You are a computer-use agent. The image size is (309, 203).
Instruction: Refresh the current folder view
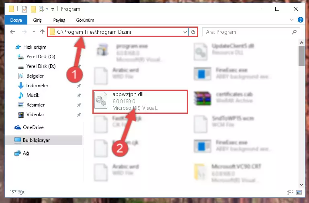point(193,32)
